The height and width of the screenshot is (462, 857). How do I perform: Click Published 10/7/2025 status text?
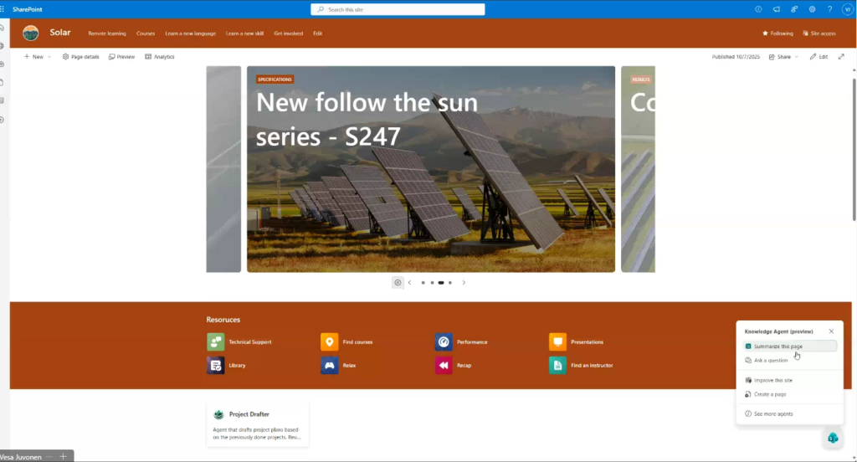point(736,56)
